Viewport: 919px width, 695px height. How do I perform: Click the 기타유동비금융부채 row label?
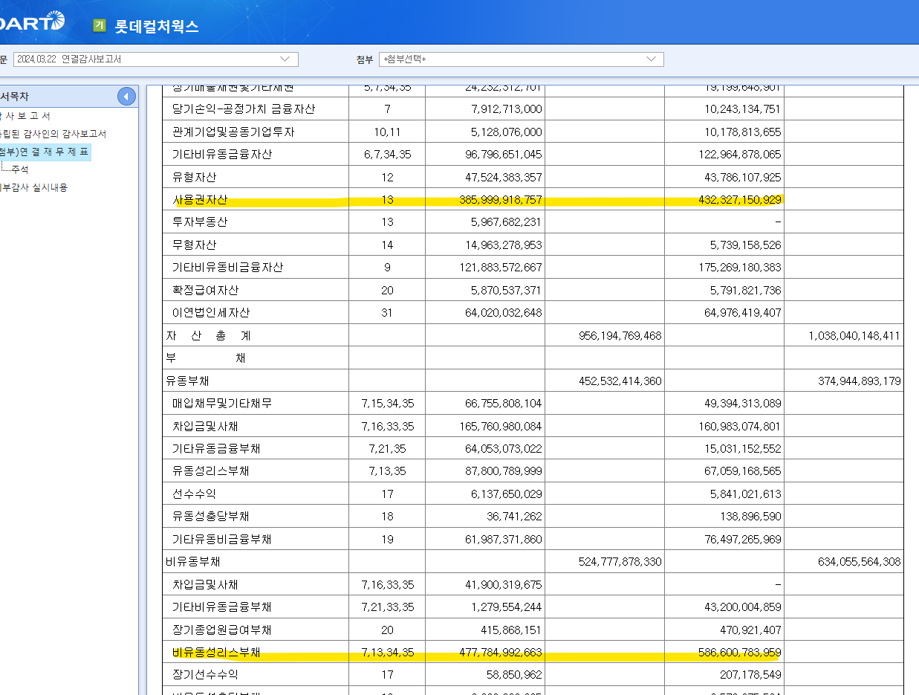[x=221, y=539]
